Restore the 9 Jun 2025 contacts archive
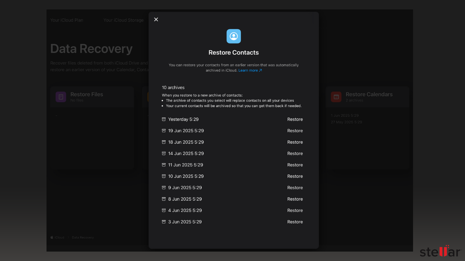Image resolution: width=465 pixels, height=261 pixels. (295, 187)
